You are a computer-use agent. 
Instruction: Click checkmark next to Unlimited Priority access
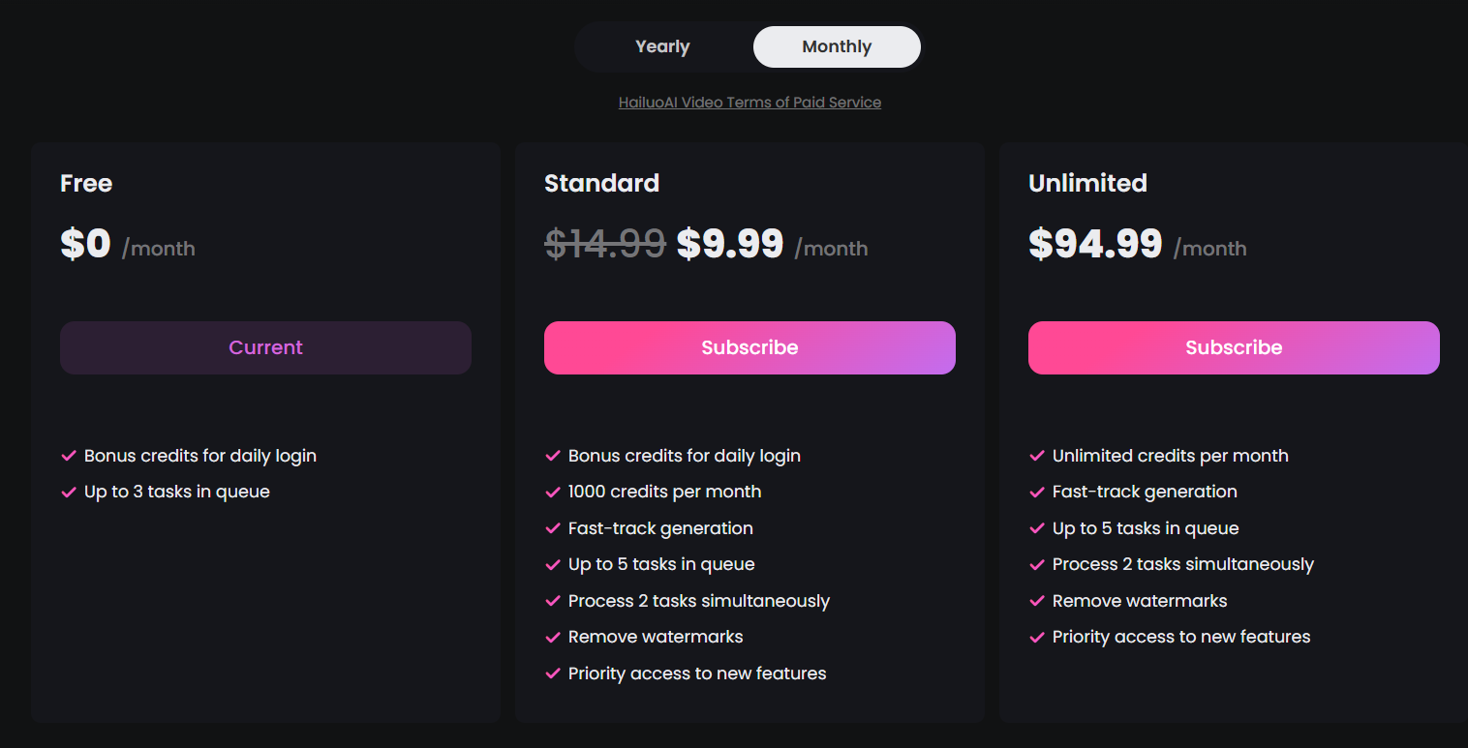tap(1037, 638)
